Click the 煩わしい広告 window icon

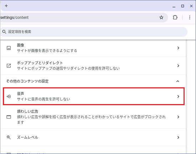[x=9, y=117]
